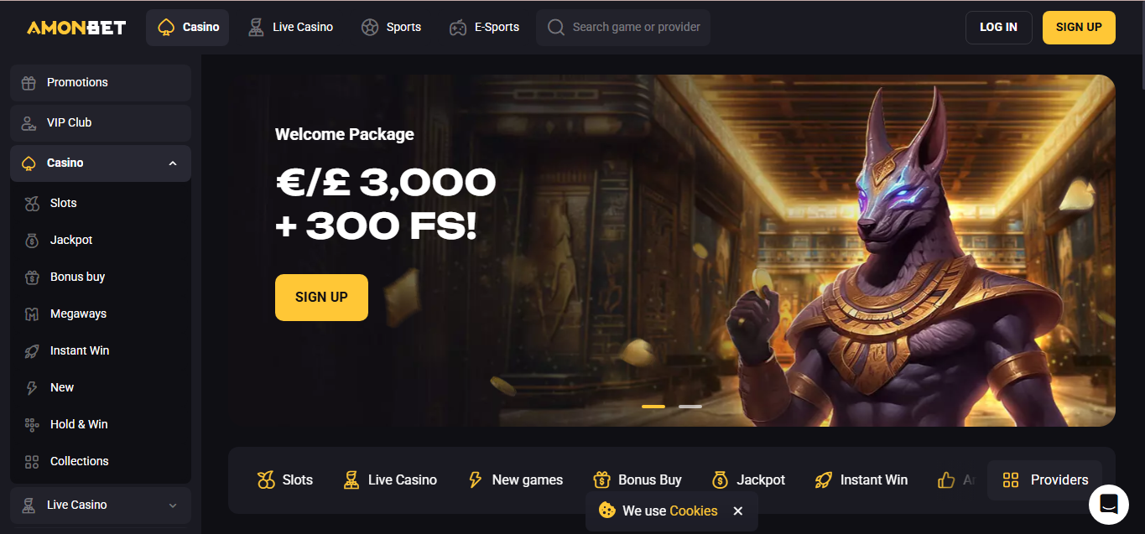The width and height of the screenshot is (1145, 534).
Task: Open Megaways icon in the sidebar
Action: click(x=32, y=314)
